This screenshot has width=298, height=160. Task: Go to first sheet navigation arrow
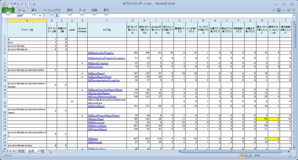point(4,151)
